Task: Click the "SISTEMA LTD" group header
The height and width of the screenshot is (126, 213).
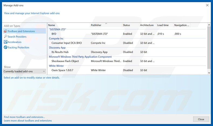Action: click(x=57, y=29)
